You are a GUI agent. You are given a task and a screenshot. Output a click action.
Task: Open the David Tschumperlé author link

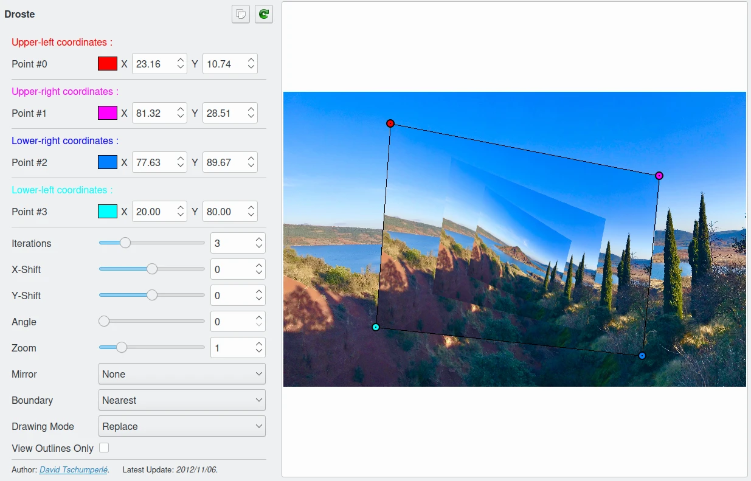pyautogui.click(x=74, y=470)
